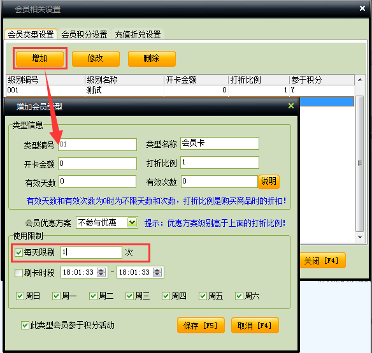Toggle 此类型会员参于积分活动 checkbox
This screenshot has height=353, width=372.
point(25,325)
